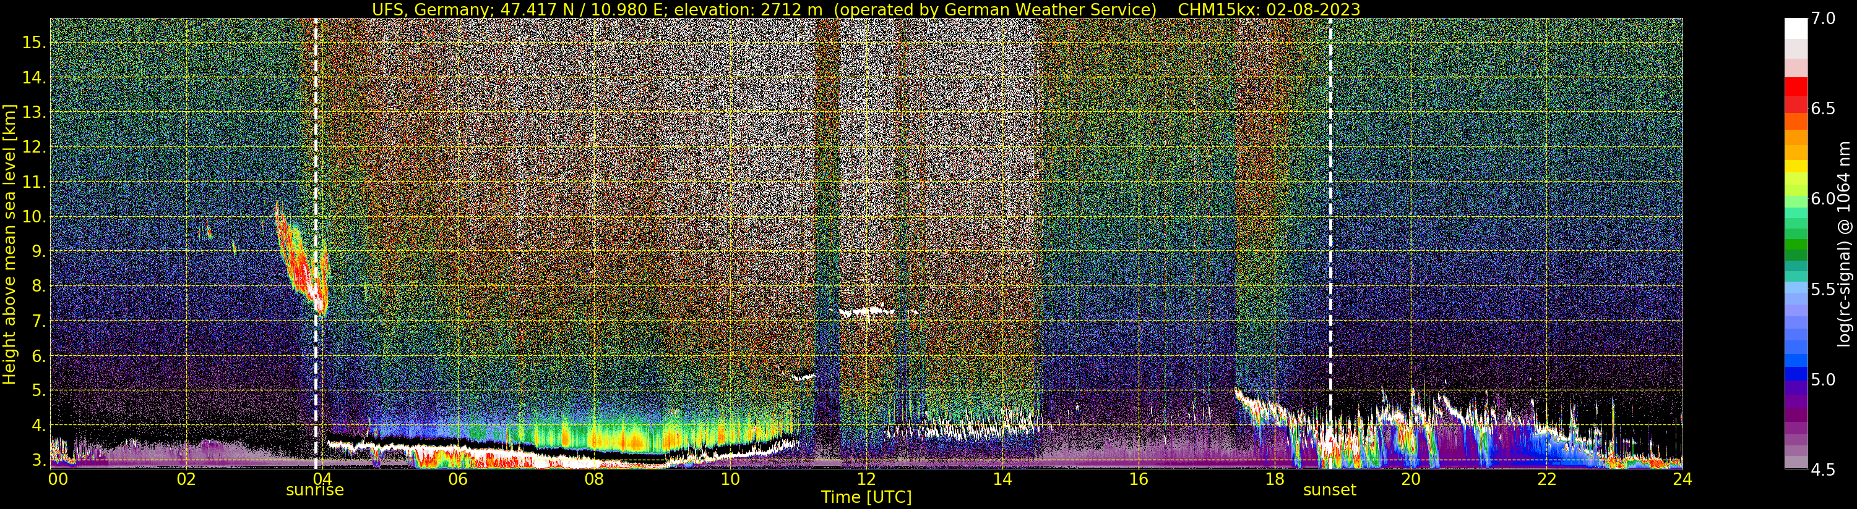
Task: Click the '20' time tick label
Action: tap(1410, 478)
